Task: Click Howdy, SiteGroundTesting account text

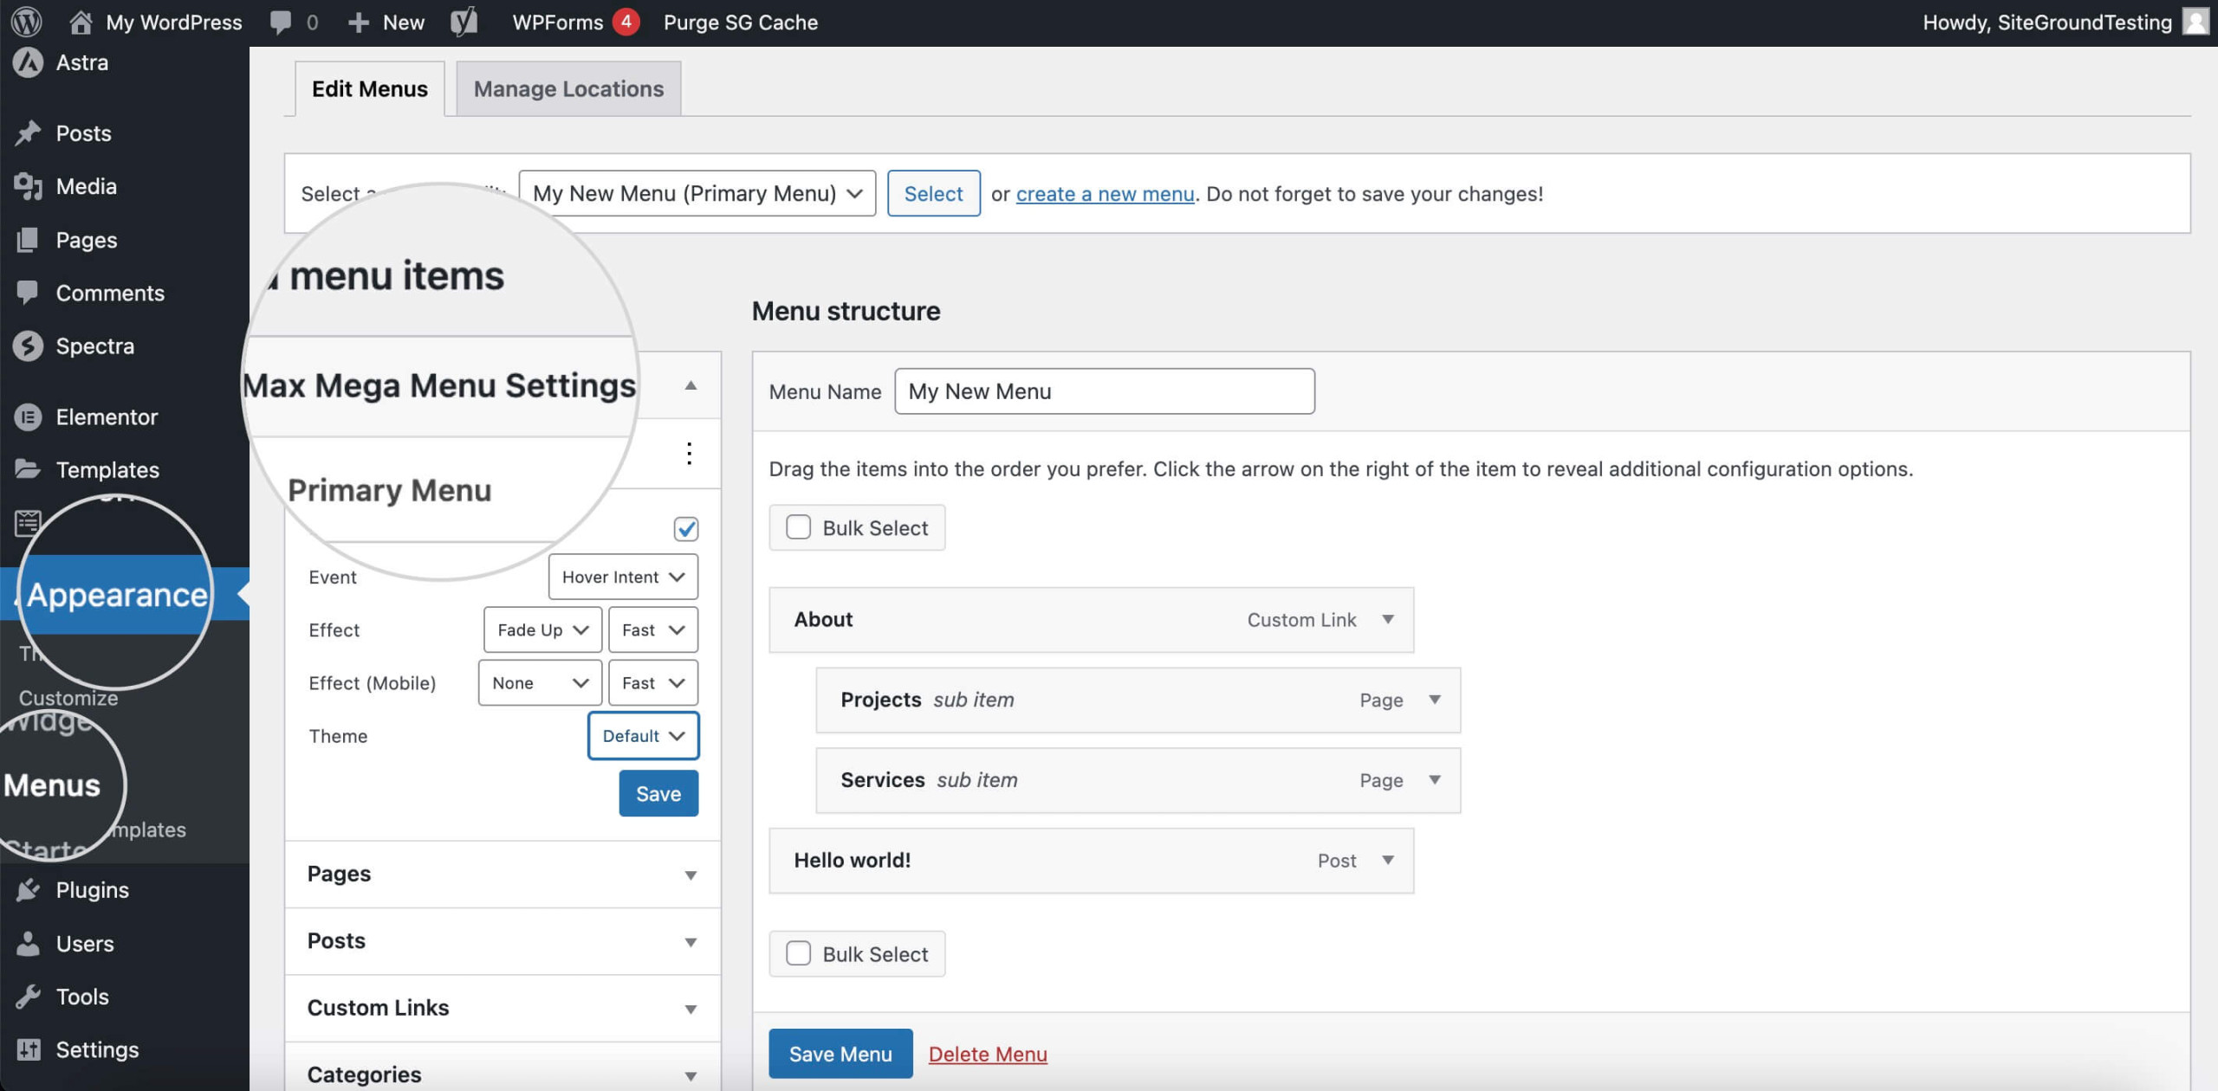Action: [2046, 22]
